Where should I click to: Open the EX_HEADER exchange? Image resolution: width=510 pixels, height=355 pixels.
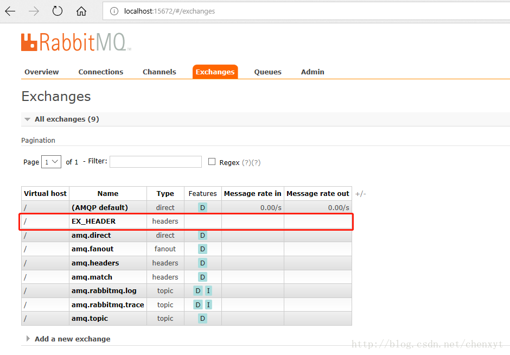click(94, 221)
